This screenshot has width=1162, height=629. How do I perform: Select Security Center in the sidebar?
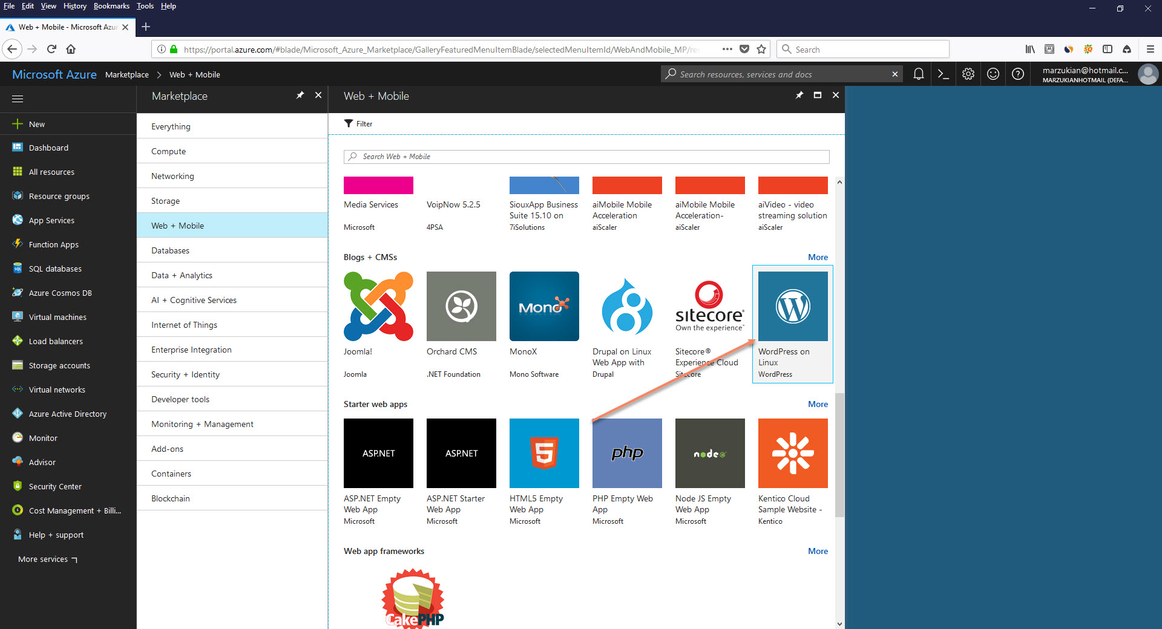click(55, 486)
